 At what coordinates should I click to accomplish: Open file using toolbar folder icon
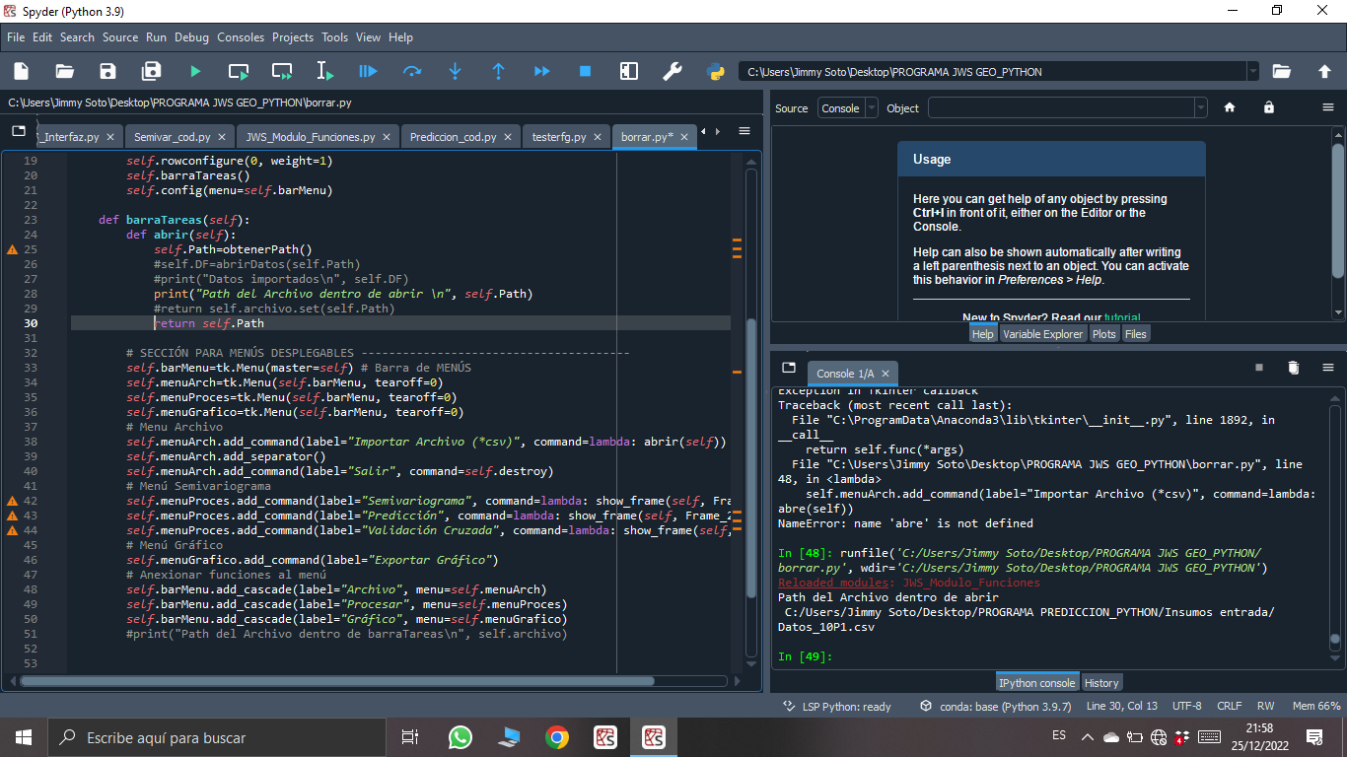[65, 71]
